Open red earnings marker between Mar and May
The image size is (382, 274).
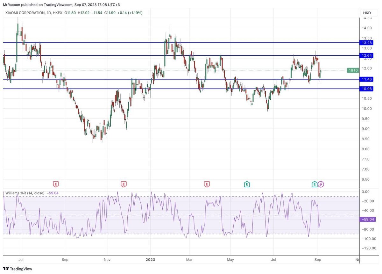coord(207,184)
